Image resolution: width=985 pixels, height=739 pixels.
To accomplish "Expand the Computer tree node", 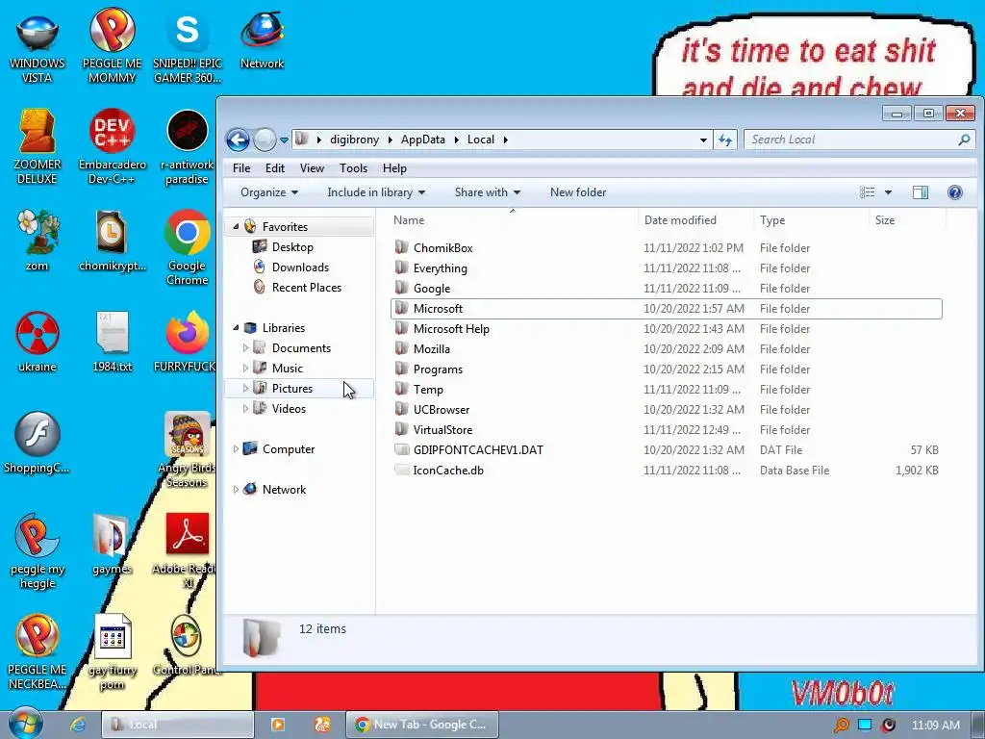I will click(x=236, y=449).
